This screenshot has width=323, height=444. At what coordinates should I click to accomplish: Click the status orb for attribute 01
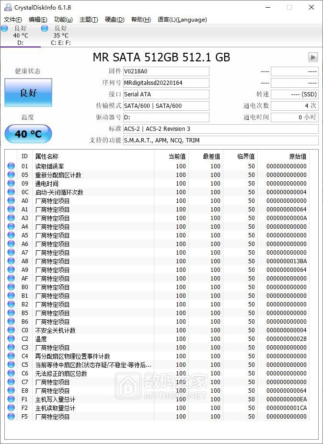(11, 166)
